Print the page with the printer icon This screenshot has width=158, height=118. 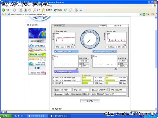(76, 10)
